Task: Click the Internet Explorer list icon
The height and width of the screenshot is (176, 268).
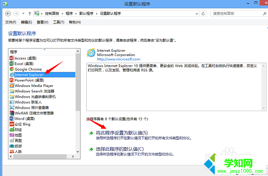Action: pyautogui.click(x=12, y=74)
